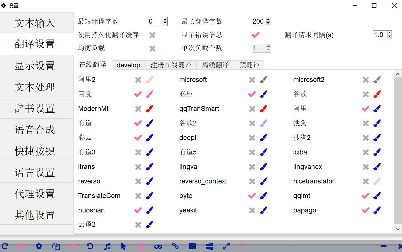Click the pink lock icon in toolbar
The width and height of the screenshot is (402, 252).
(141, 246)
